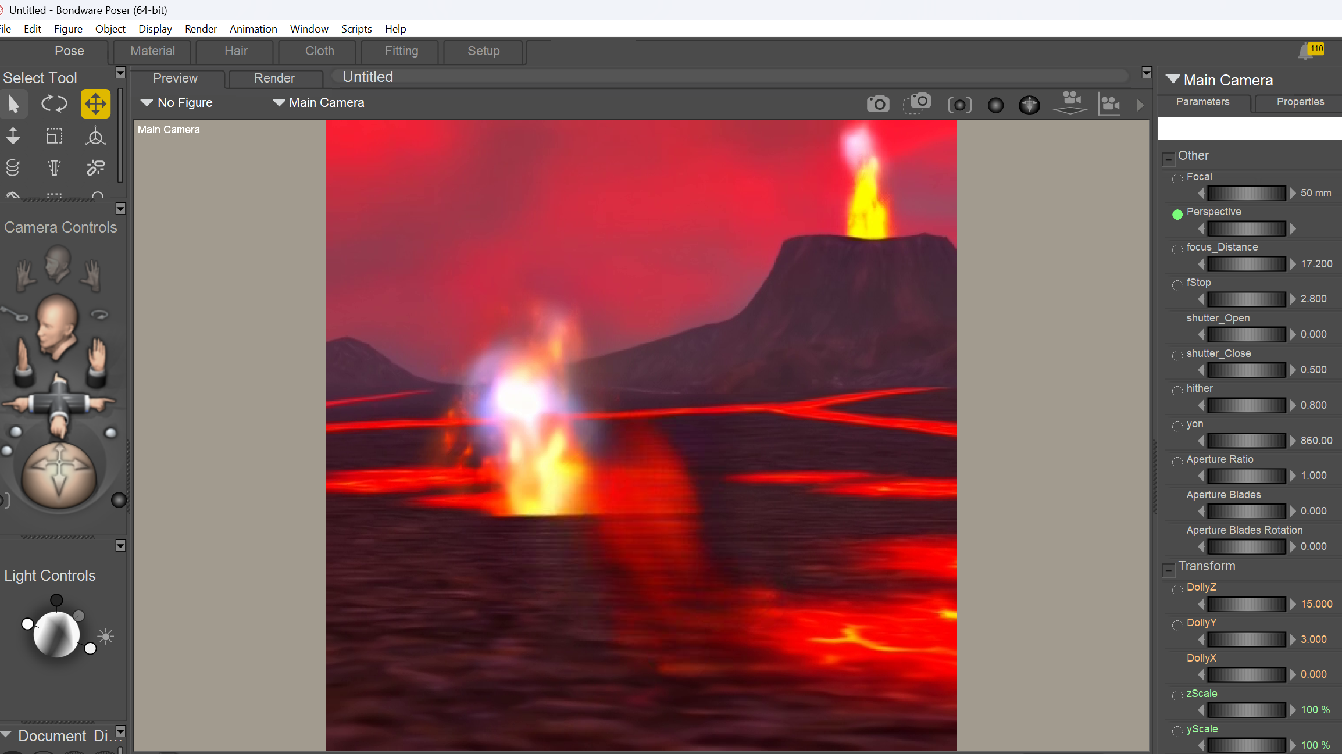
Task: Open the No Figure dropdown
Action: click(x=177, y=103)
